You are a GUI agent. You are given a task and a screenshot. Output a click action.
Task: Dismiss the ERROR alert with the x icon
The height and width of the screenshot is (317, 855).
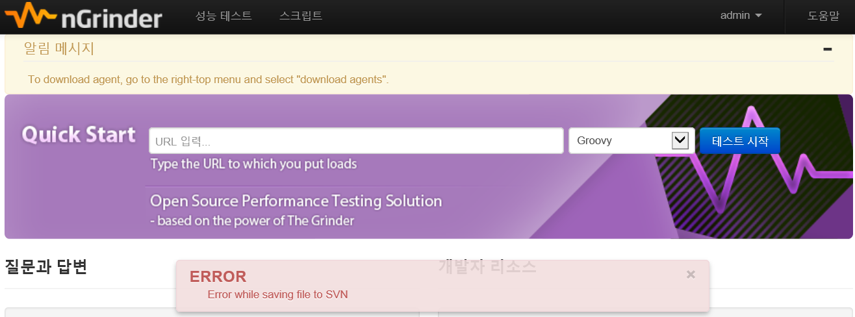691,275
